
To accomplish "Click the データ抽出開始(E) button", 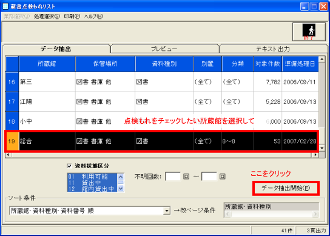I will pos(286,188).
